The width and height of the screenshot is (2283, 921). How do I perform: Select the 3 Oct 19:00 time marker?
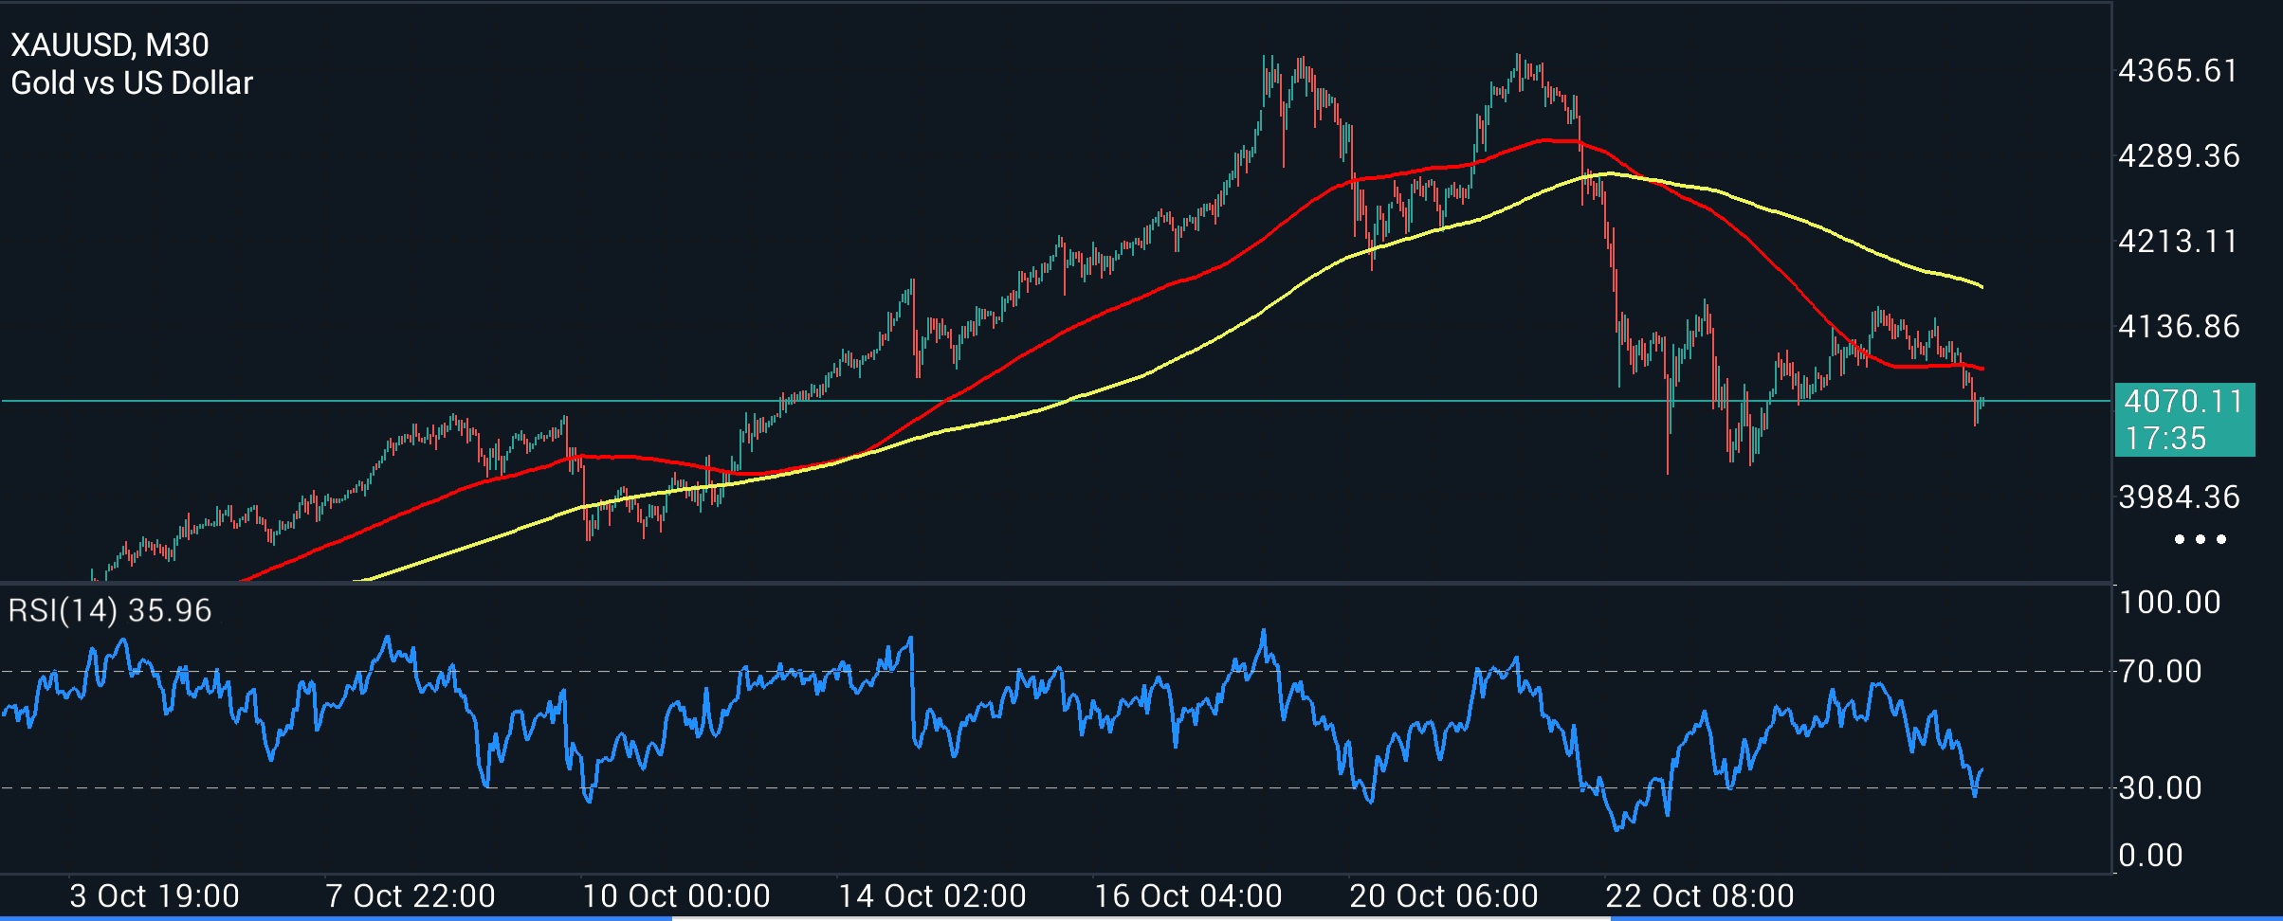click(155, 896)
